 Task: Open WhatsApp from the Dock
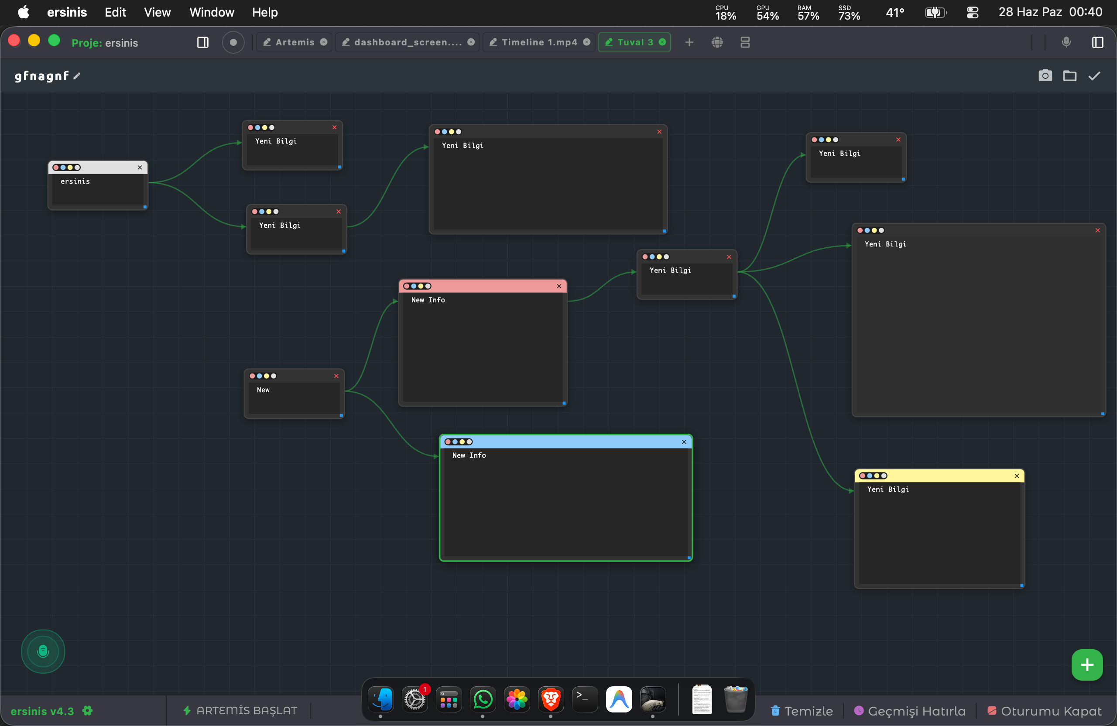pyautogui.click(x=483, y=699)
